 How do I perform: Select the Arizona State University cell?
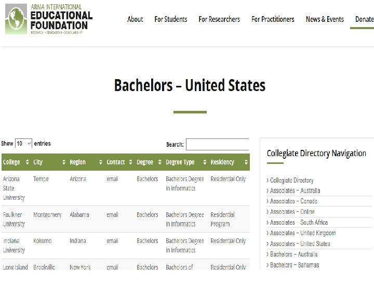14,188
